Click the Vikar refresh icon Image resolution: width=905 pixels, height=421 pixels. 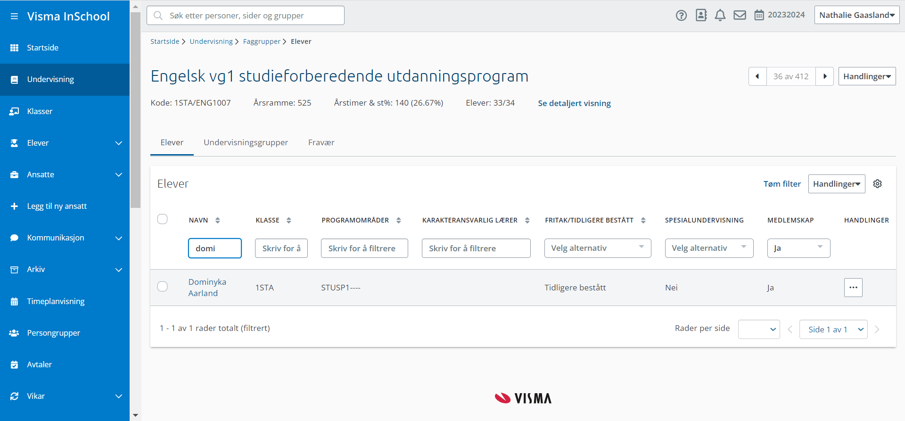14,396
